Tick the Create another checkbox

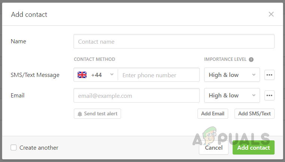pos(13,147)
